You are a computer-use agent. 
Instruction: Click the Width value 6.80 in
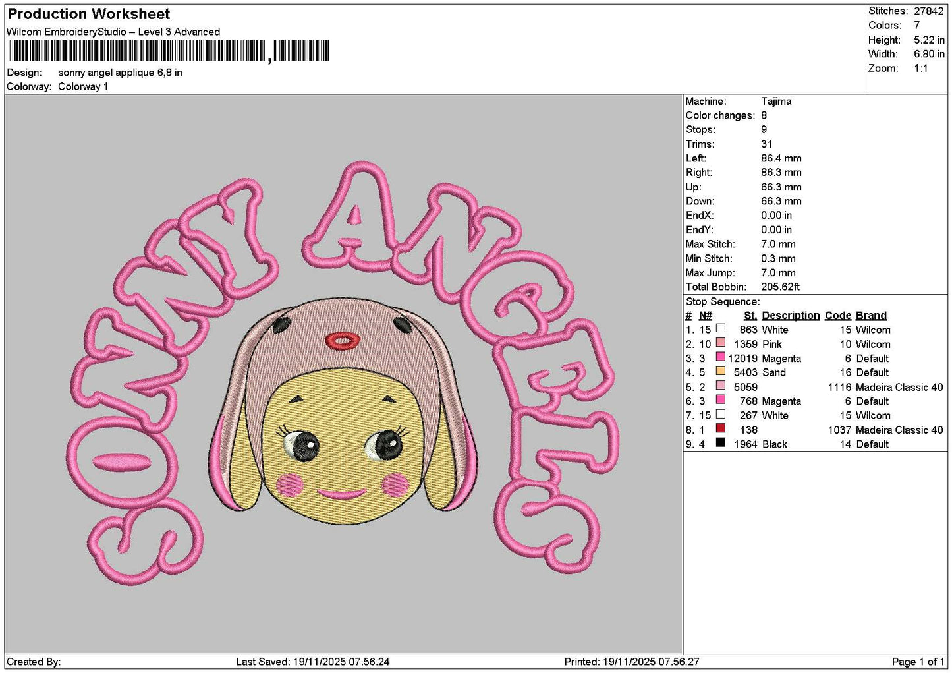(929, 54)
